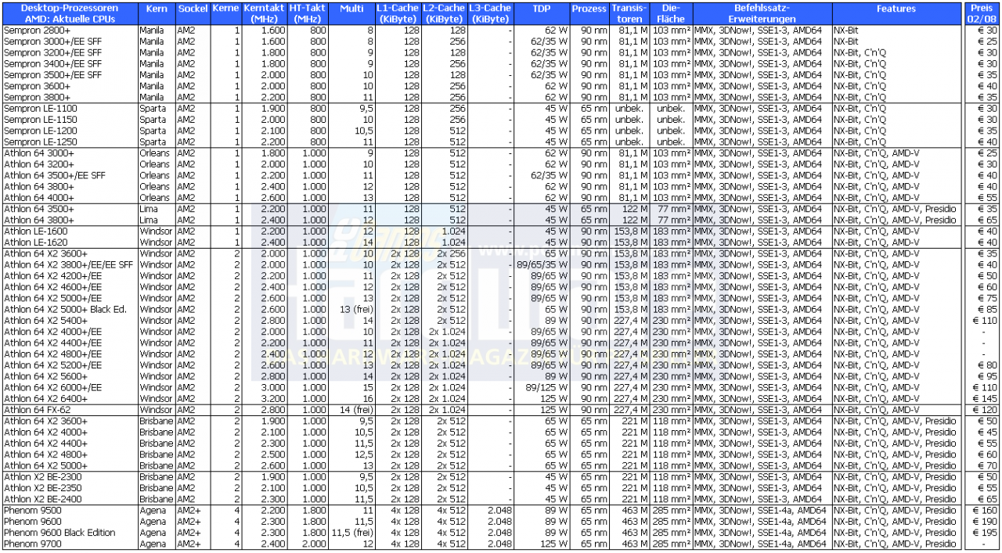
Task: Click the 'Preis 02/08' column header
Action: click(981, 13)
